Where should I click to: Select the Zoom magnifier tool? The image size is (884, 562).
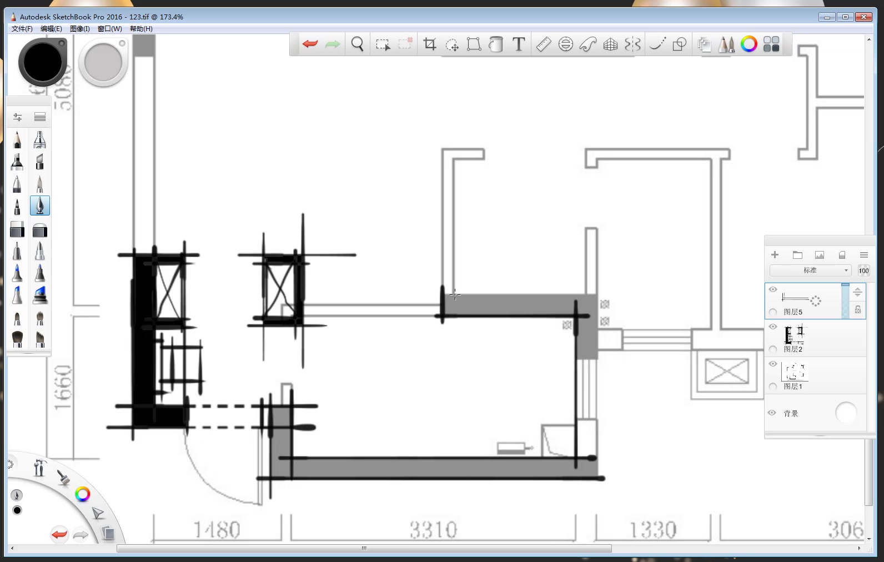pos(358,44)
